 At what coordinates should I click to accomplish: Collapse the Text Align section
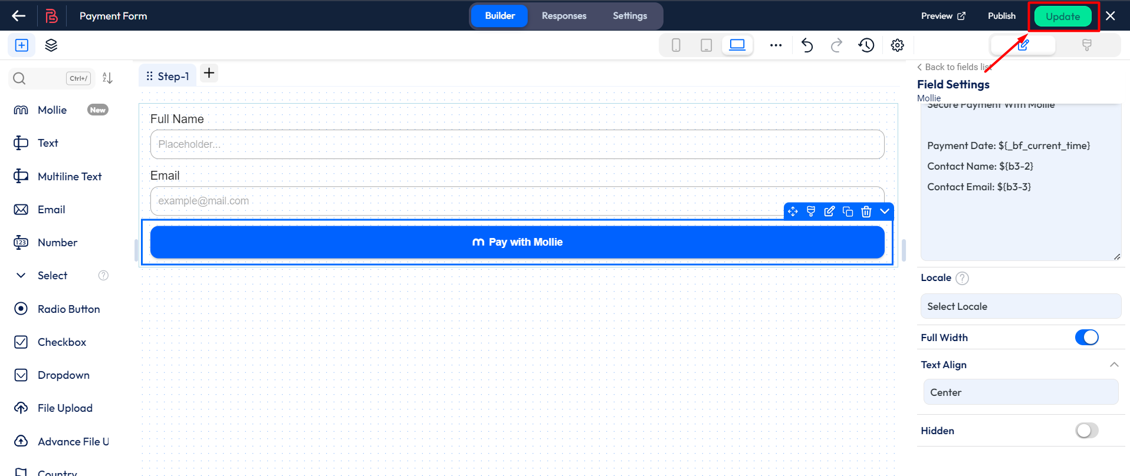click(1113, 365)
